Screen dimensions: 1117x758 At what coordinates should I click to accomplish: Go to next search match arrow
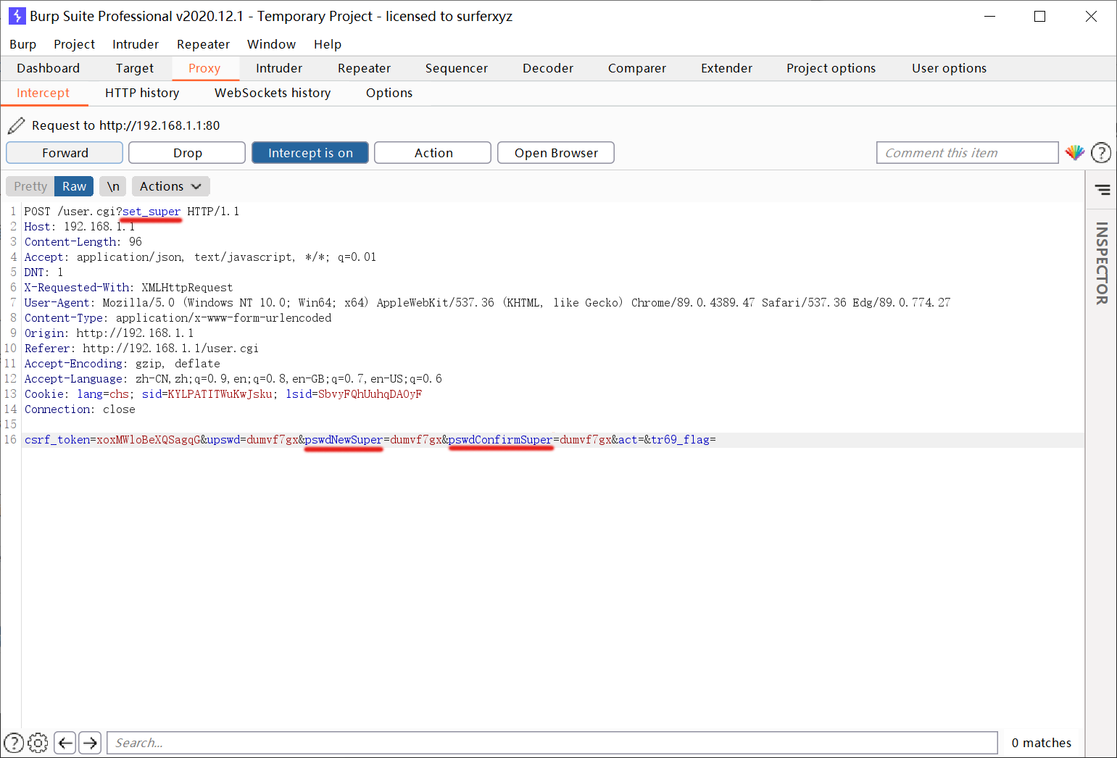tap(90, 743)
